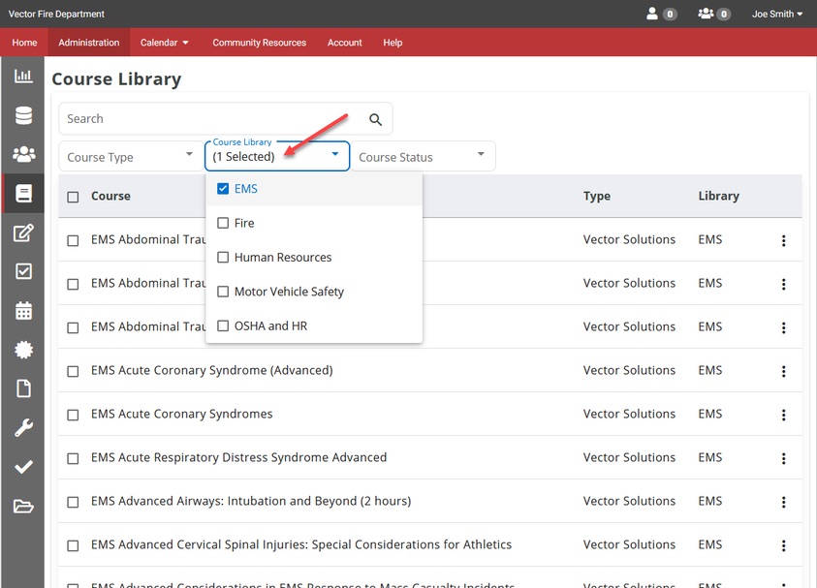Click the highlighted Course Library book icon
This screenshot has width=817, height=588.
(x=24, y=193)
